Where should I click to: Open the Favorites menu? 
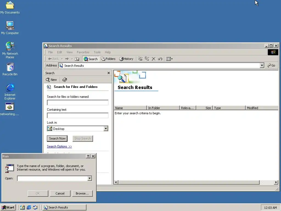83,52
